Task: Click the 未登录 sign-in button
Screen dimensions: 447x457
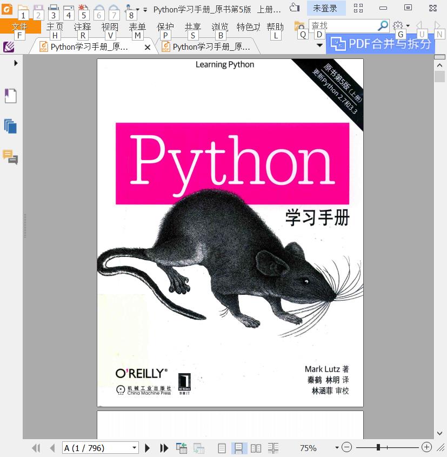Action: point(325,8)
